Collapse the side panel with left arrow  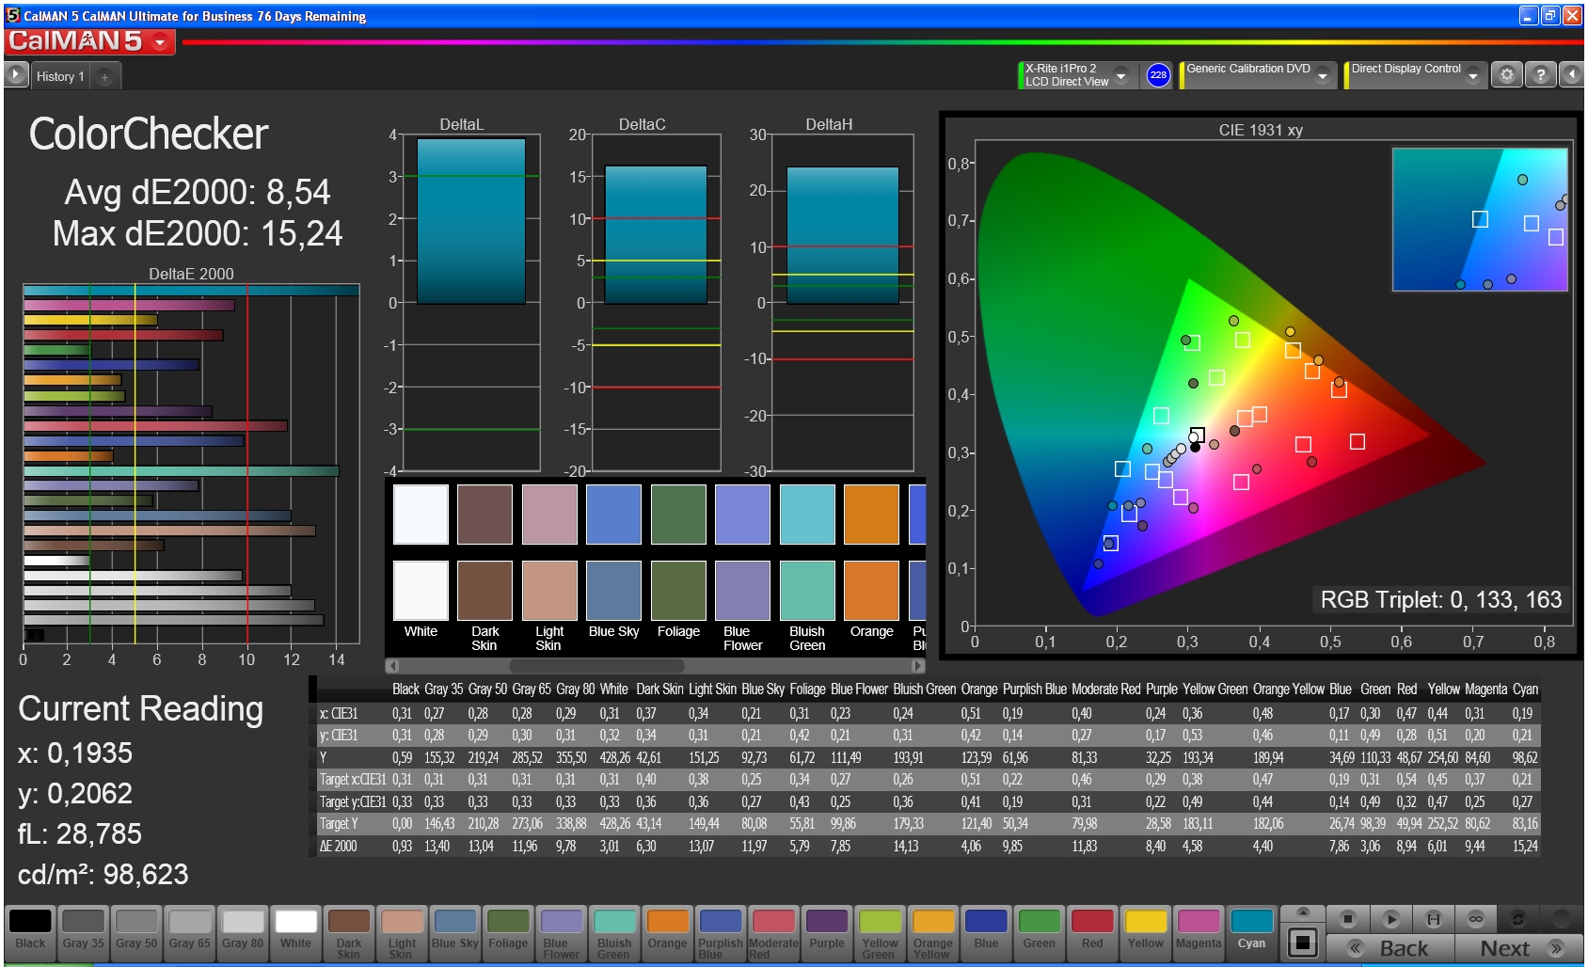coord(1572,74)
